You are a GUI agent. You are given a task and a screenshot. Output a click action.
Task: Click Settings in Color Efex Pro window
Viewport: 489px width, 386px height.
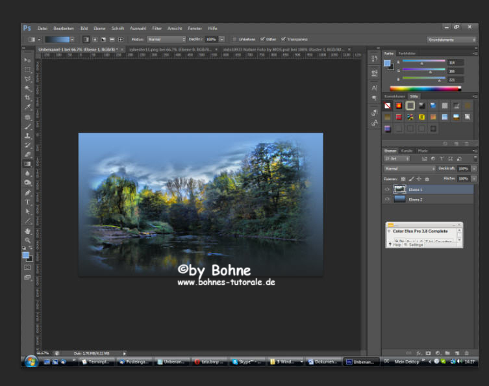click(x=416, y=244)
